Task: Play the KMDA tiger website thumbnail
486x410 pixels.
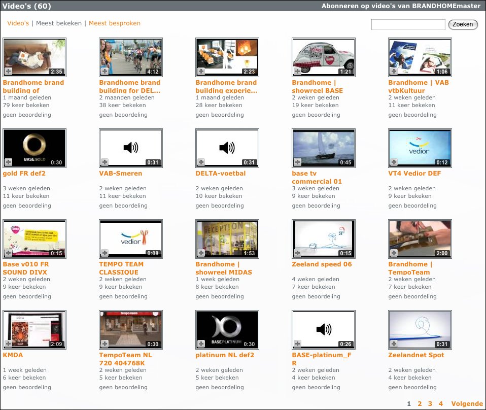Action: click(34, 330)
